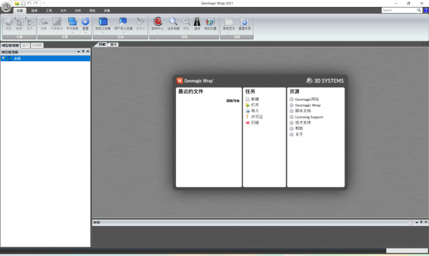The width and height of the screenshot is (429, 256).
Task: Close the 模型管理器 panel
Action: click(x=88, y=52)
